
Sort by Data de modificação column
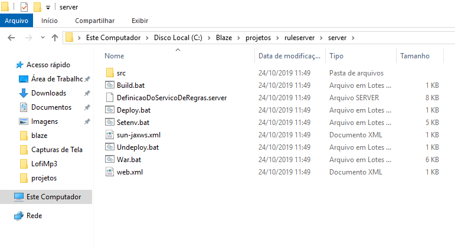(290, 55)
